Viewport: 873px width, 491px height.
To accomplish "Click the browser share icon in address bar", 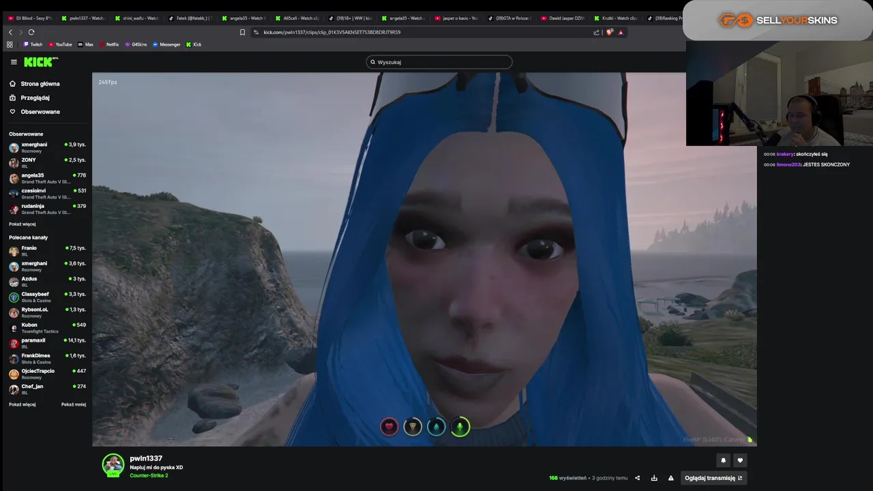I will tap(597, 32).
